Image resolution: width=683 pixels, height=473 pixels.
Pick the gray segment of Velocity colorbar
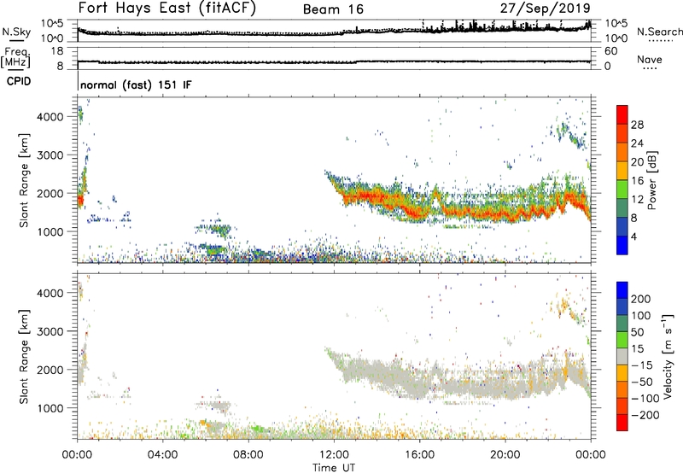click(622, 357)
